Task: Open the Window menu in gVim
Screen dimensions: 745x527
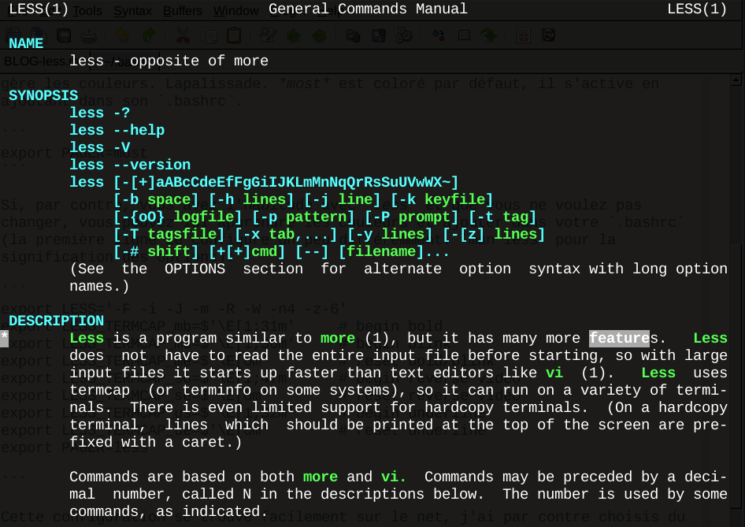Action: coord(236,10)
